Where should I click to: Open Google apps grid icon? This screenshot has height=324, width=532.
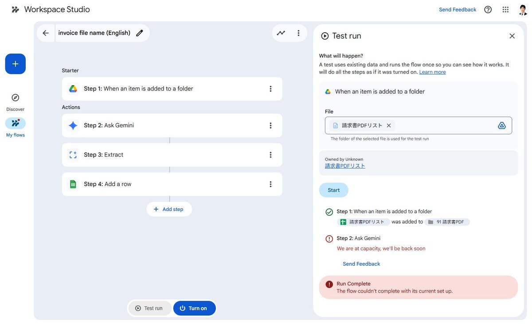505,10
